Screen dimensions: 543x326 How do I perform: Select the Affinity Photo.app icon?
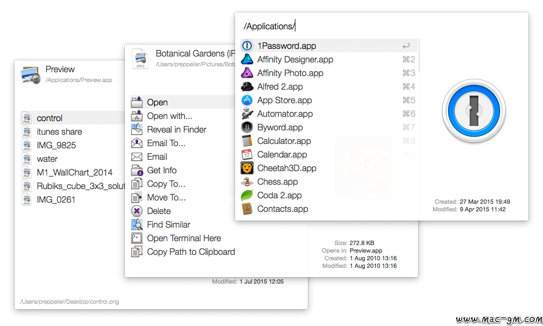click(247, 73)
